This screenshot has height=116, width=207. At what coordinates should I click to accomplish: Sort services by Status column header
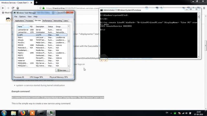[x=51, y=26]
